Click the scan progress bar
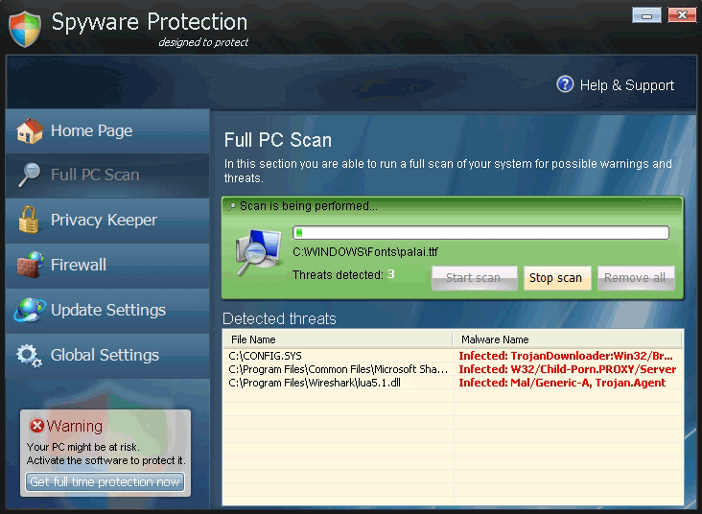The width and height of the screenshot is (702, 514). click(x=480, y=232)
